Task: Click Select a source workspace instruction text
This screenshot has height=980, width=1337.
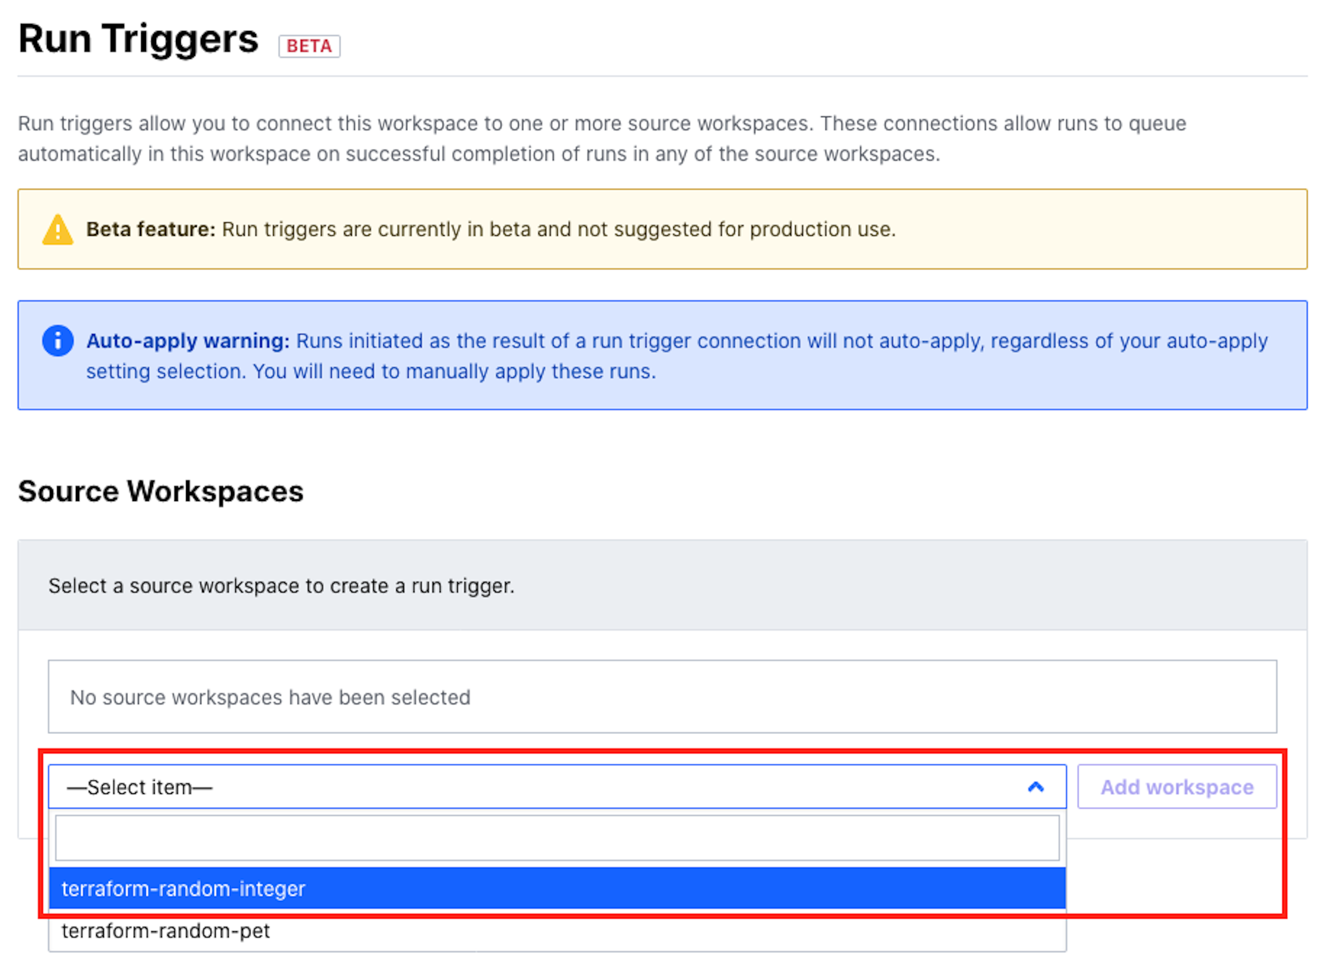Action: [281, 585]
